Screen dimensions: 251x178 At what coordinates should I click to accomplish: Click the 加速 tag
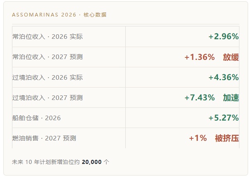pos(231,97)
